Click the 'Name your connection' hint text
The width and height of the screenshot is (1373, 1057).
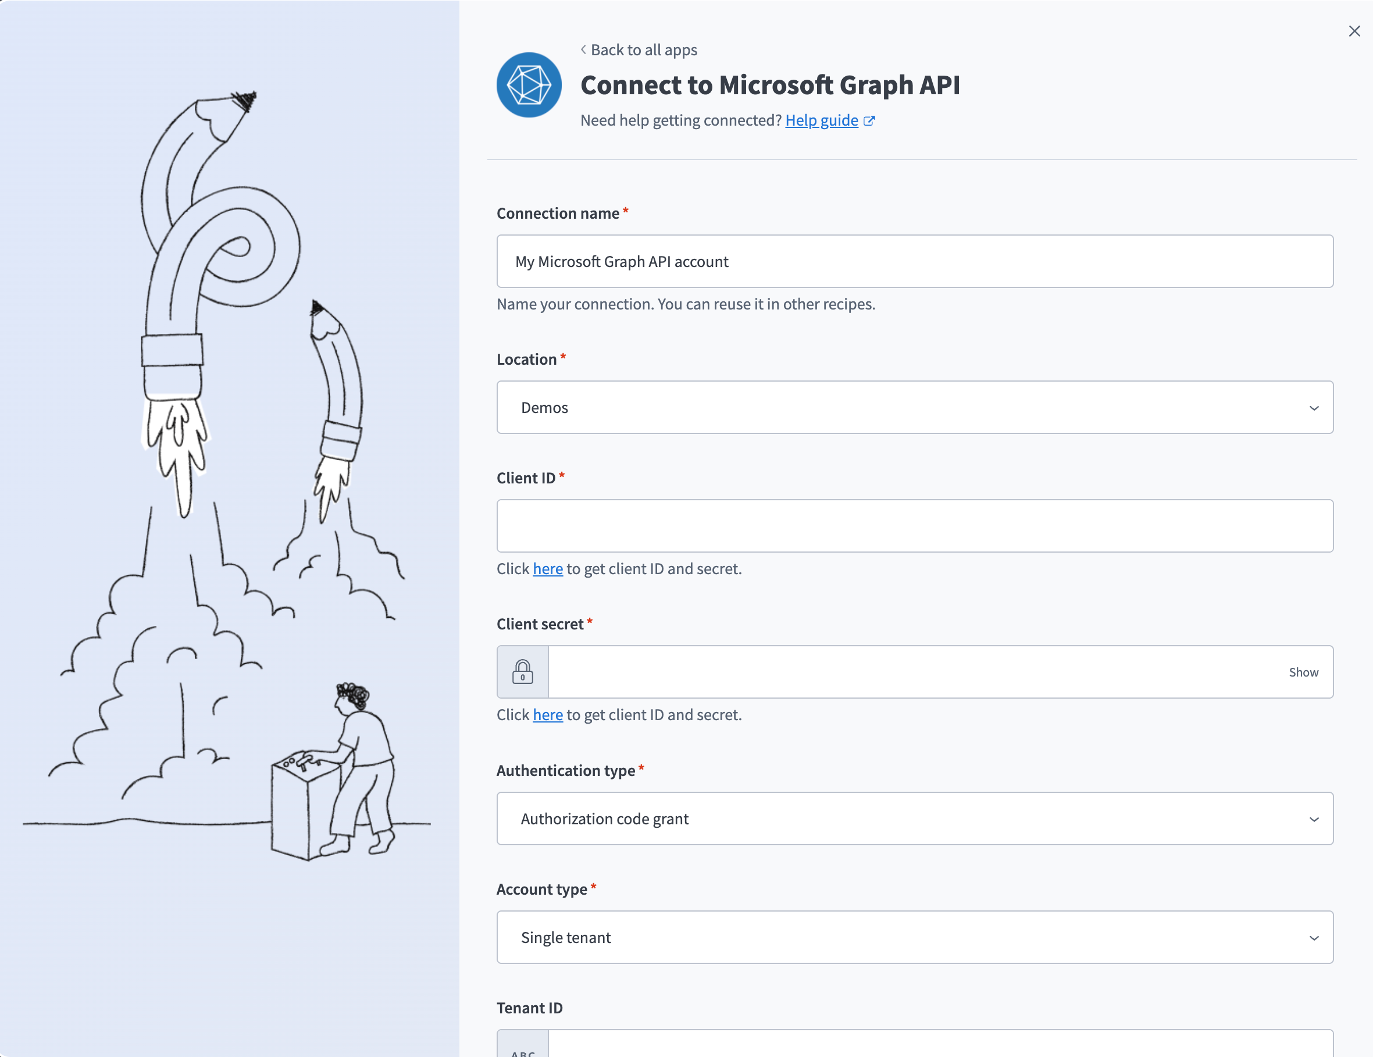(686, 304)
